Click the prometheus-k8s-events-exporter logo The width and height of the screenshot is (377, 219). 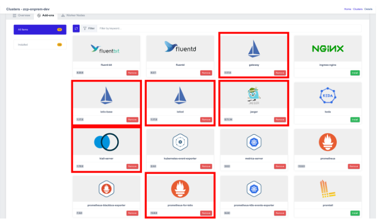click(254, 189)
